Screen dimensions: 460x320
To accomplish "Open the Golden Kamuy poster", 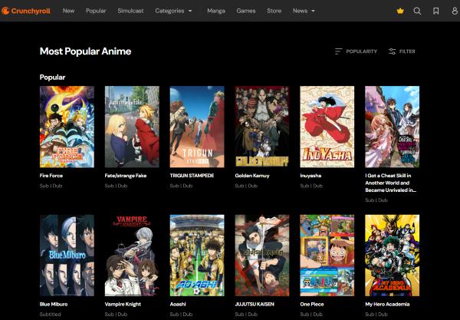I will tap(262, 127).
